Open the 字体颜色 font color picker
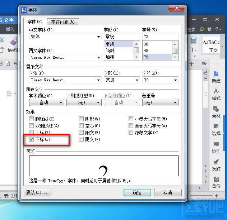This screenshot has width=227, height=220. 46,103
